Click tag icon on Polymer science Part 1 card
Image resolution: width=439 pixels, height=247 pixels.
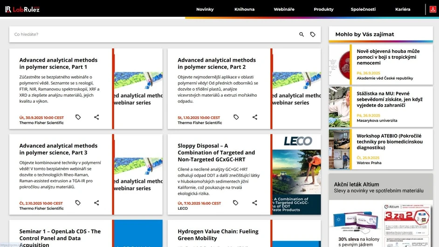[78, 117]
